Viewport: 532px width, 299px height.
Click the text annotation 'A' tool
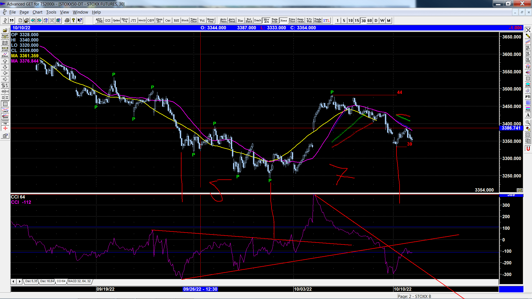(x=528, y=115)
